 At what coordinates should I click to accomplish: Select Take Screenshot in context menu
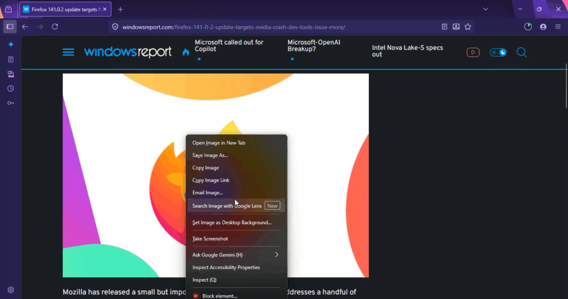[x=210, y=239]
